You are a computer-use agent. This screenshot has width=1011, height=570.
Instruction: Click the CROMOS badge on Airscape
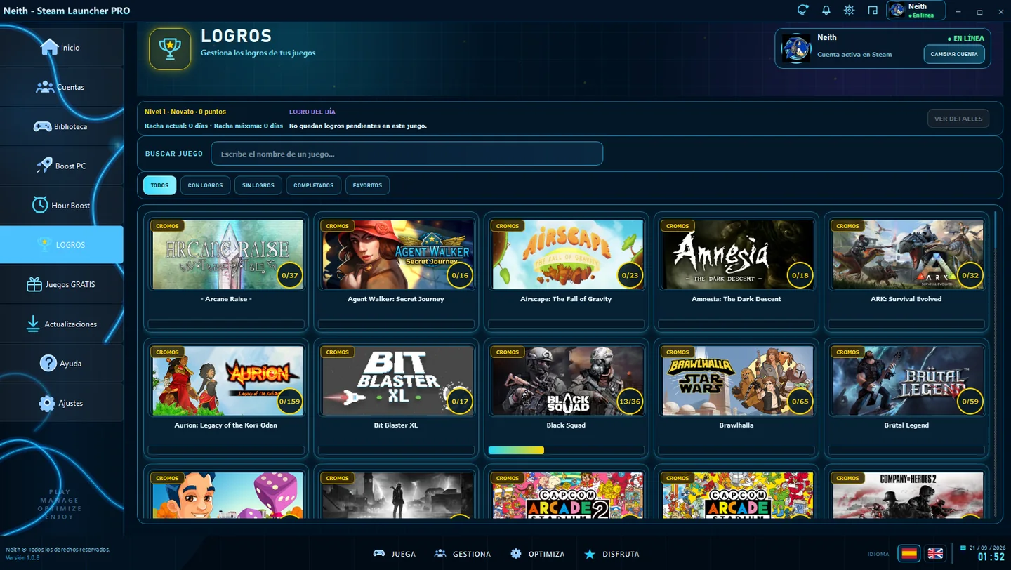pos(508,226)
